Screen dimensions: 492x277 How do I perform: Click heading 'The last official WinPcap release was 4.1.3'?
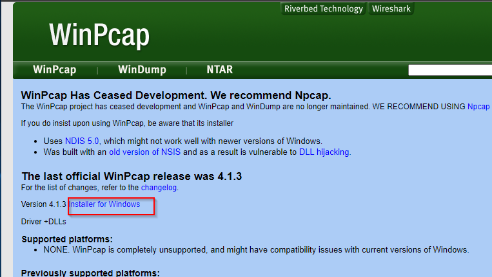(x=132, y=176)
